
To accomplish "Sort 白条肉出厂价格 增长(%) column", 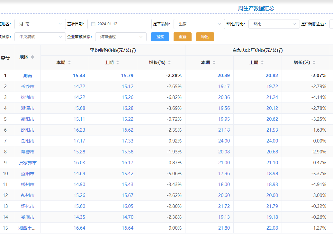I will tap(314, 63).
